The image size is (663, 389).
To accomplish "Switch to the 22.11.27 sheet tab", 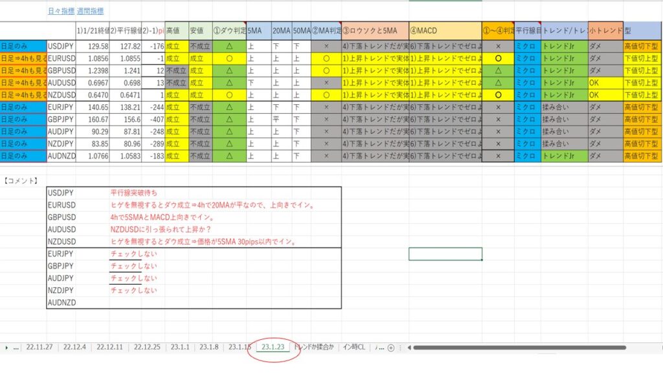I will [x=39, y=347].
